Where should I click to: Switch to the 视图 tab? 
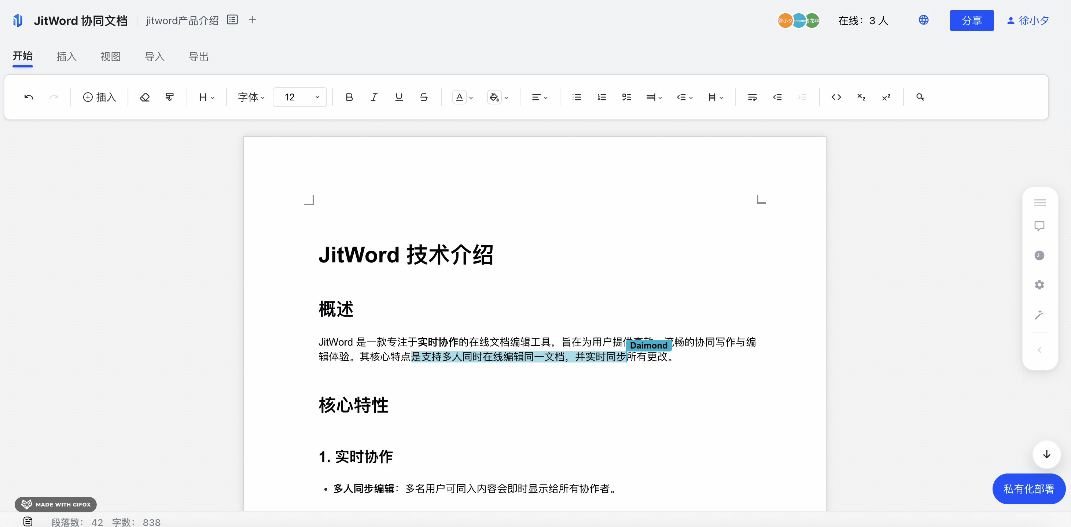[x=111, y=56]
